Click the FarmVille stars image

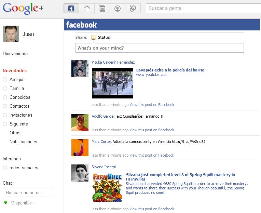pos(107,188)
